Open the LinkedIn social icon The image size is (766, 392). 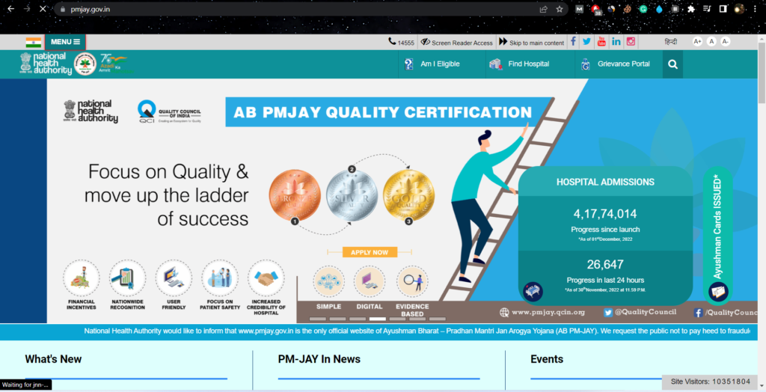point(616,42)
